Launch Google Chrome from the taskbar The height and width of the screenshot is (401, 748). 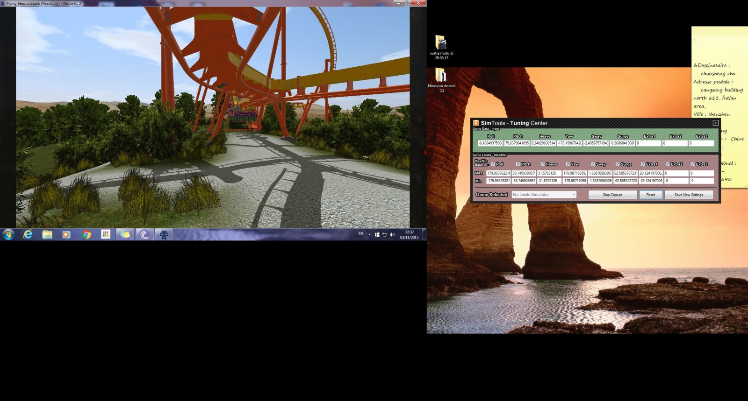(86, 234)
